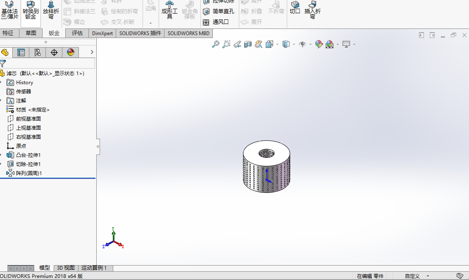Image resolution: width=469 pixels, height=280 pixels.
Task: Click the Rip (切口) tool
Action: click(x=295, y=7)
